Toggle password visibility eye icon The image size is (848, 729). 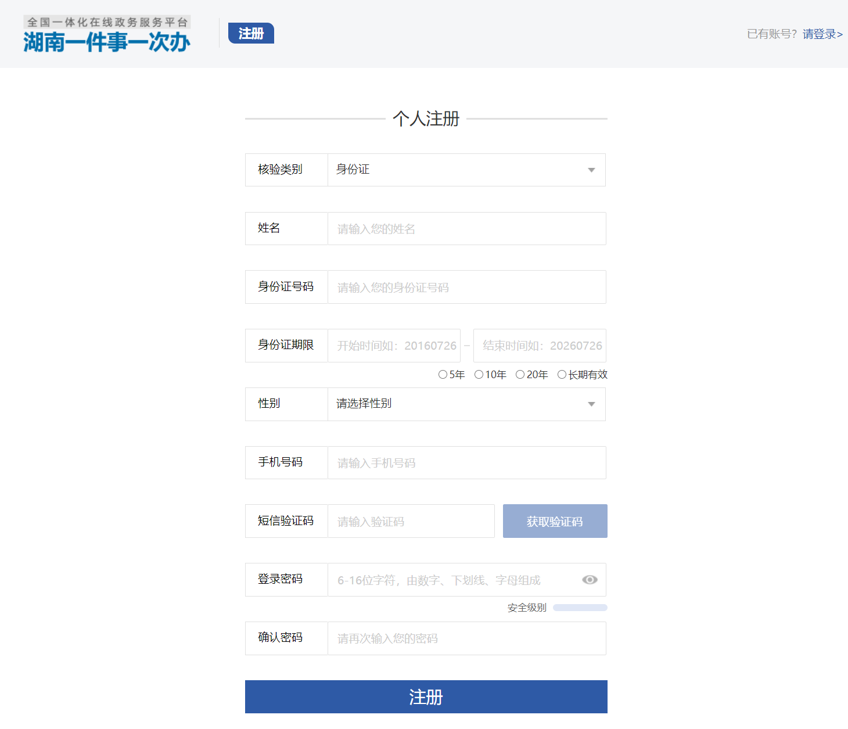click(x=590, y=580)
